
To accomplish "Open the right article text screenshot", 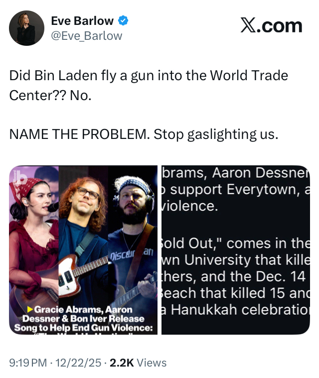I will click(235, 250).
